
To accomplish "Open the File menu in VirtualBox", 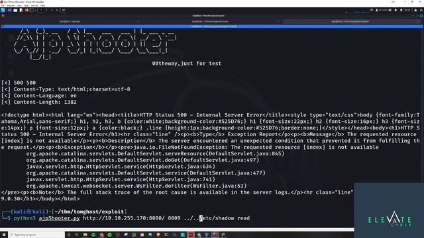I will 3,5.
